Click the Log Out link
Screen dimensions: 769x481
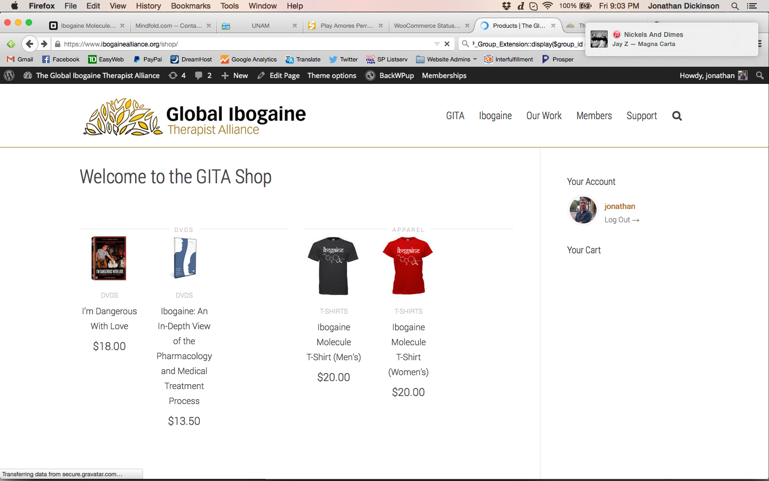point(621,220)
